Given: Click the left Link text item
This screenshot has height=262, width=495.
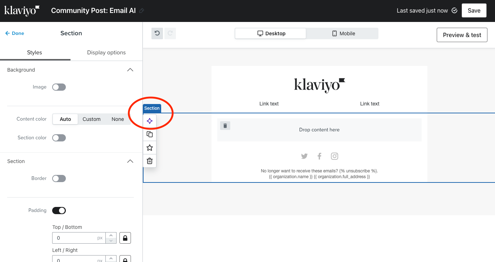Looking at the screenshot, I should point(269,104).
